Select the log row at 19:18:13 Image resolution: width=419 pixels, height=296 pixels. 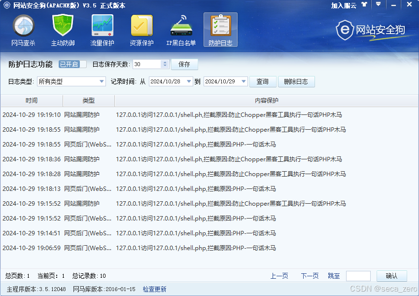209,189
